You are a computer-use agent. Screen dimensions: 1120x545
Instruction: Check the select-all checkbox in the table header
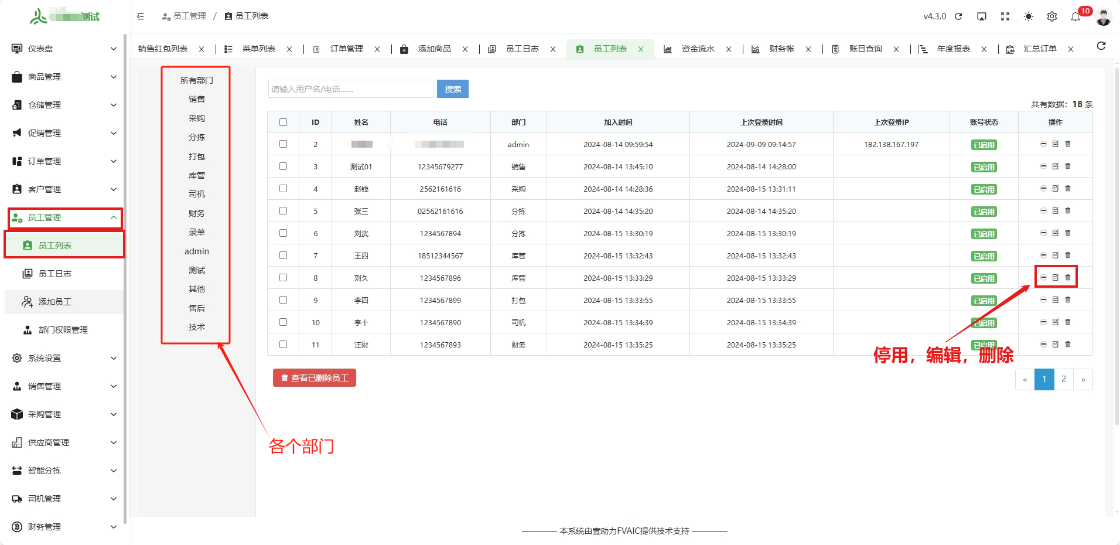pyautogui.click(x=284, y=122)
